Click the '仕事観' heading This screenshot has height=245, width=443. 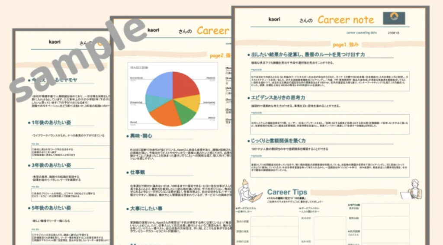(x=138, y=172)
